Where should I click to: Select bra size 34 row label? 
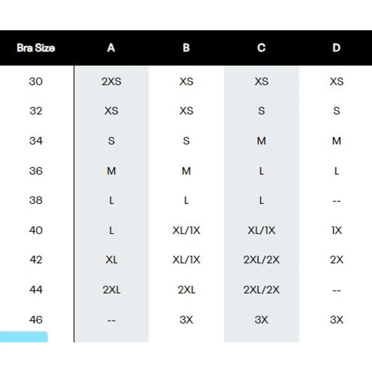36,141
